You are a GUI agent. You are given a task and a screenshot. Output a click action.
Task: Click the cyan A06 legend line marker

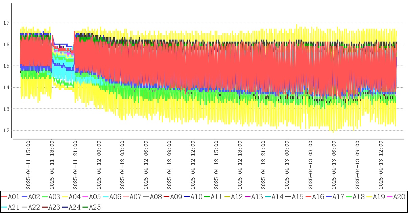pyautogui.click(x=105, y=197)
